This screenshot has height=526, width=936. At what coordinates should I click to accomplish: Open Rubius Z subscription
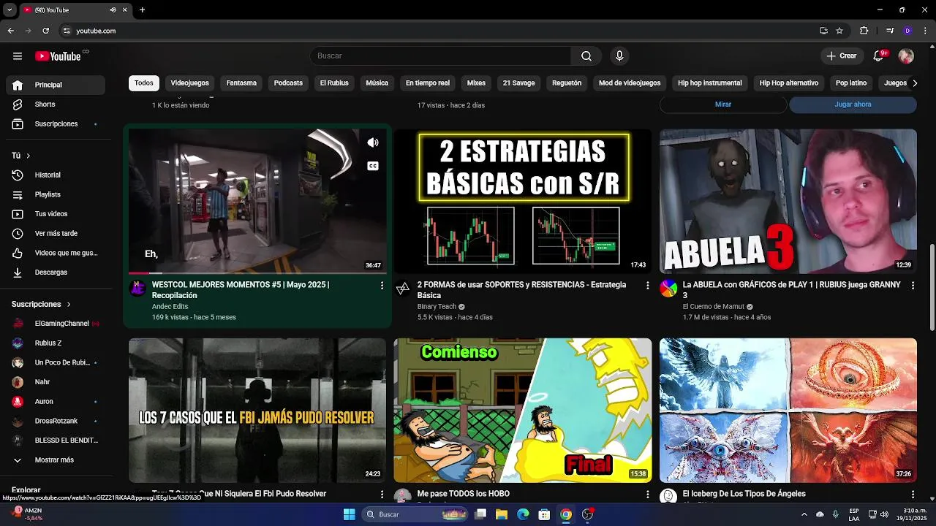[x=56, y=343]
